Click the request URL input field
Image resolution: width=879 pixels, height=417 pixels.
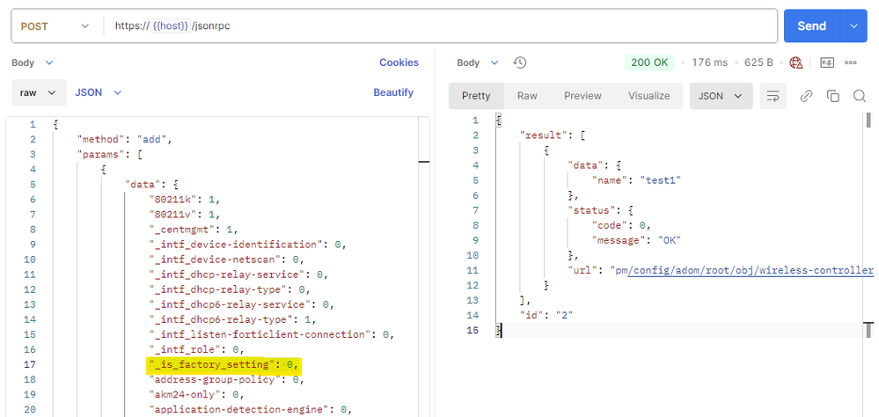[x=440, y=26]
